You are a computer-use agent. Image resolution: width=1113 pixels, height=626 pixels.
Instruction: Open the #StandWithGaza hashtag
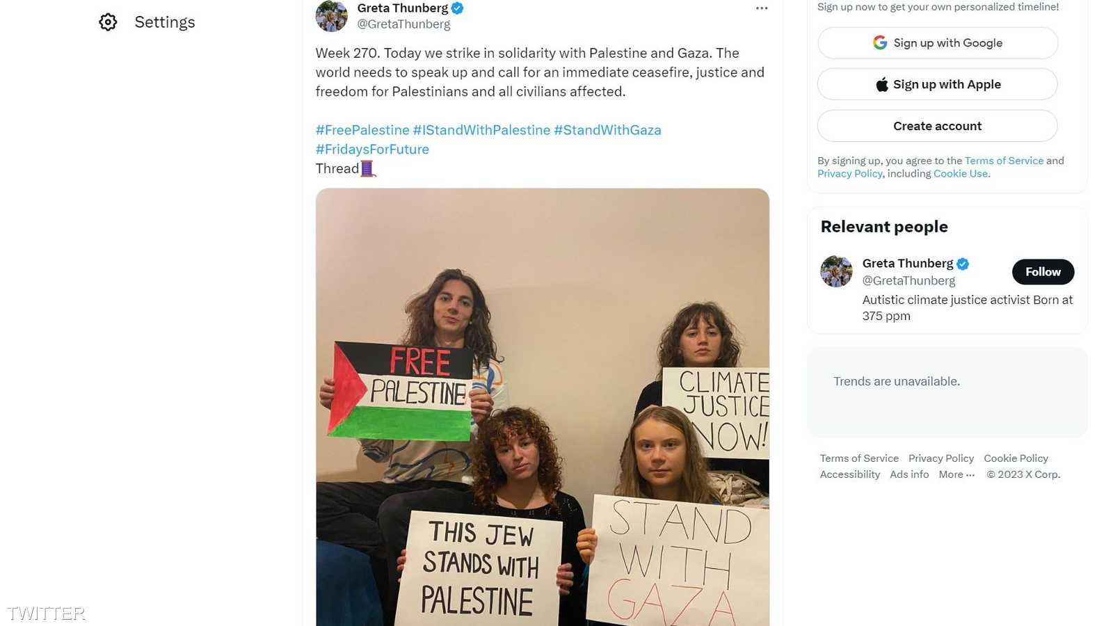pyautogui.click(x=607, y=130)
